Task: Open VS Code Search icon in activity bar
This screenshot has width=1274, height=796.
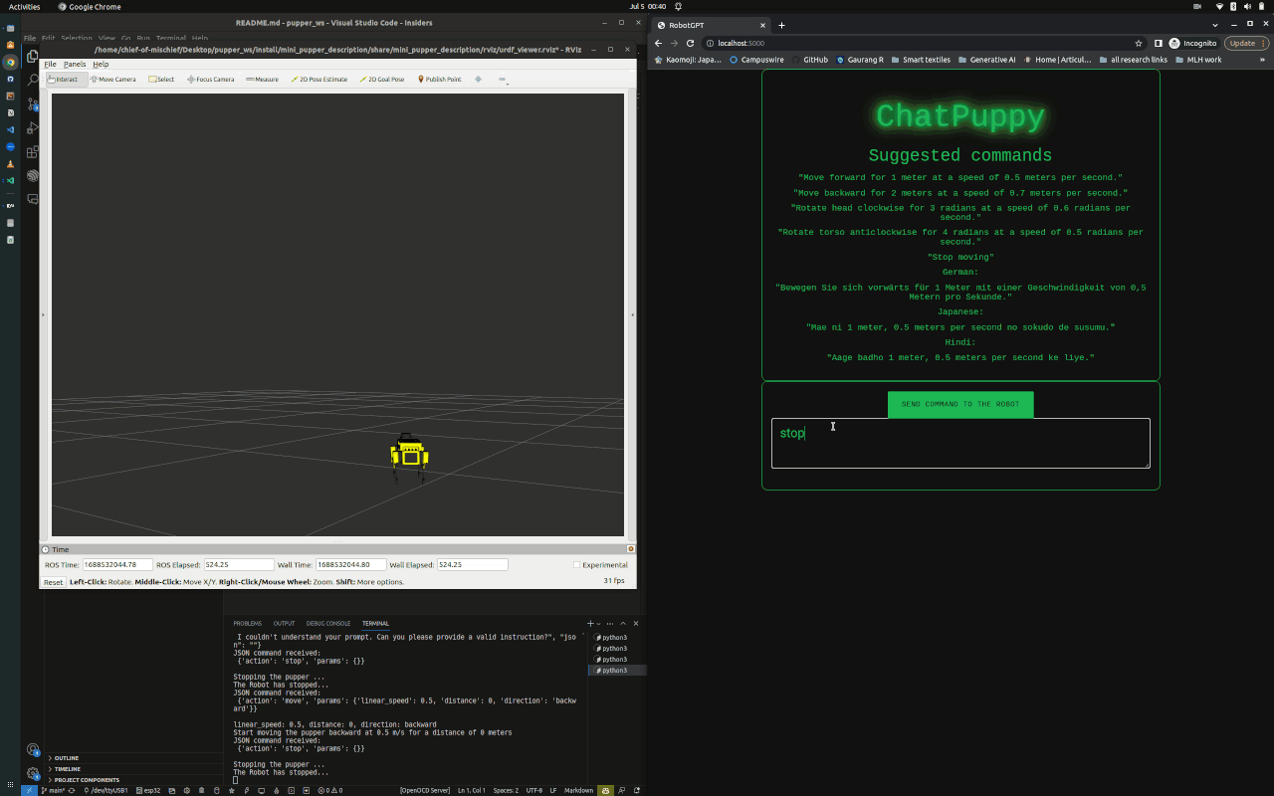Action: coord(33,81)
